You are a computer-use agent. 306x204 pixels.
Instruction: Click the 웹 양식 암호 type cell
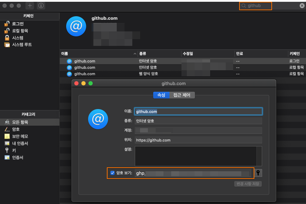pyautogui.click(x=149, y=74)
